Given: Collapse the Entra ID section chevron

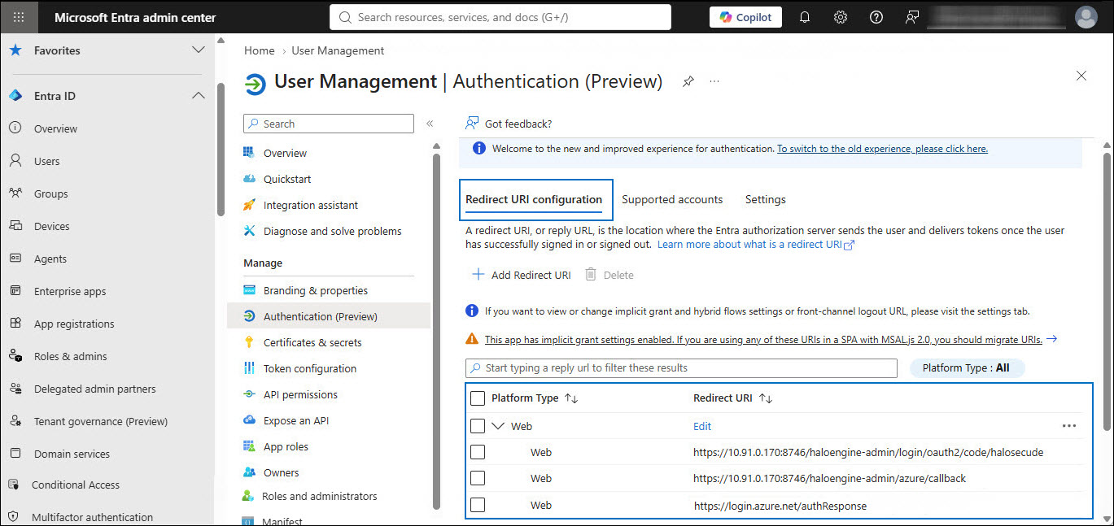Looking at the screenshot, I should pos(198,96).
